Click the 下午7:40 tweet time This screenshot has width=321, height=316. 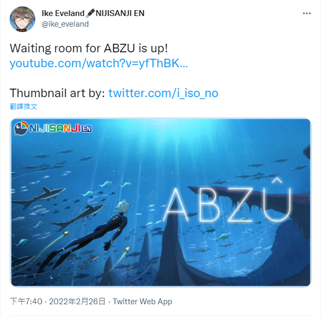(26, 302)
